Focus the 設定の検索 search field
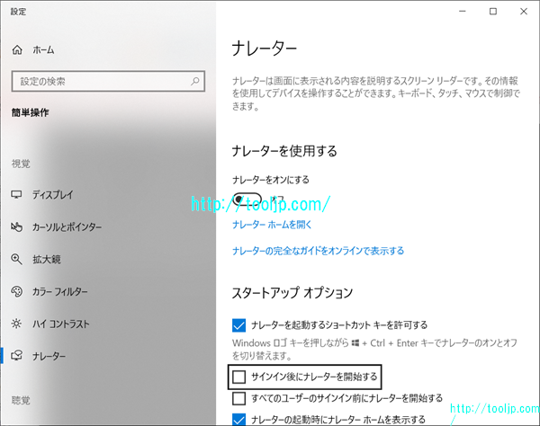 pyautogui.click(x=108, y=81)
